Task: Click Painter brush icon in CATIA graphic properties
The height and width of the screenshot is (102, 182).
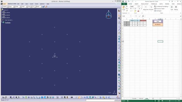Action: point(46,7)
